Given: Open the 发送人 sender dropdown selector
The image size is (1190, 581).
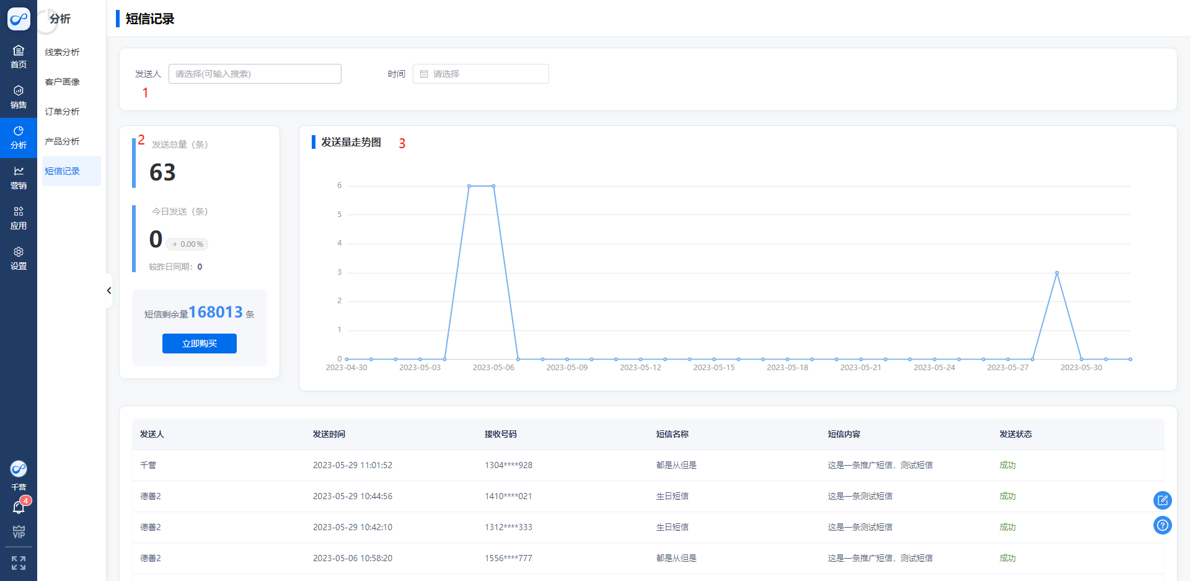Looking at the screenshot, I should click(x=255, y=74).
